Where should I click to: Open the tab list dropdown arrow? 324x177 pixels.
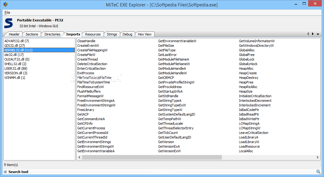318,34
